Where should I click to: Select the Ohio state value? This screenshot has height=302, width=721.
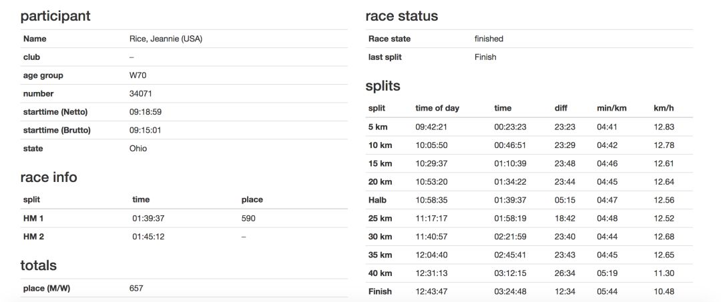coord(138,149)
